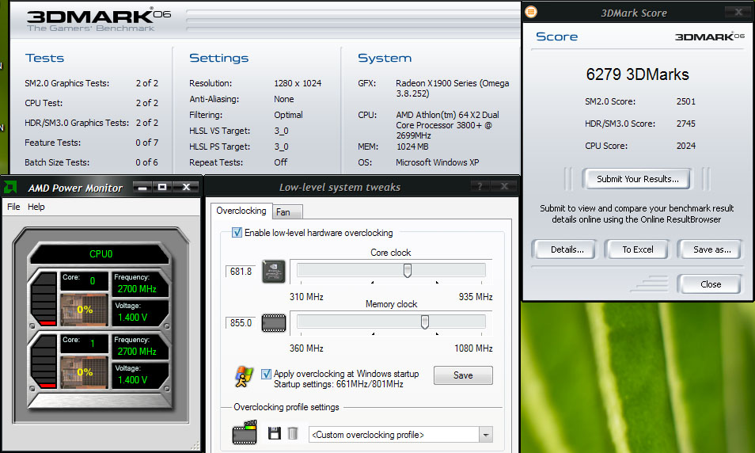The height and width of the screenshot is (453, 755).
Task: Click the HDR/SM3.0 Score value 2745
Action: coord(685,124)
